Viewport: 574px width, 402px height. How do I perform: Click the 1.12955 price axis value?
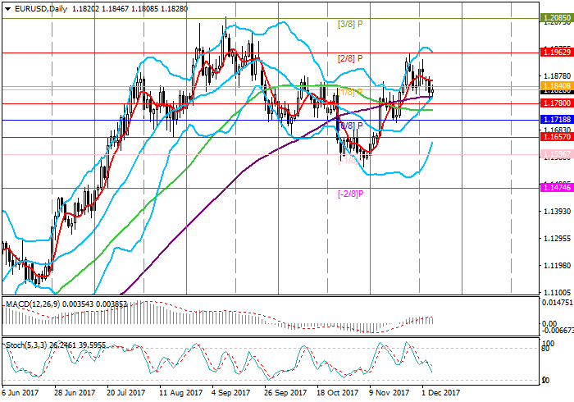click(x=558, y=239)
